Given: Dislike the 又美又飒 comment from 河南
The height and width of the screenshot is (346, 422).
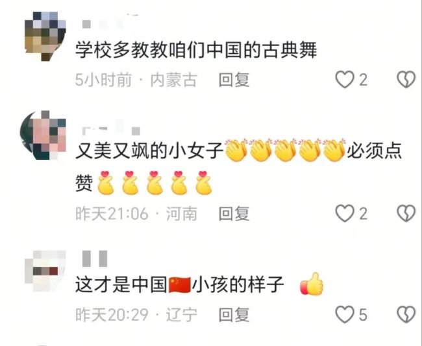Looking at the screenshot, I should 406,213.
